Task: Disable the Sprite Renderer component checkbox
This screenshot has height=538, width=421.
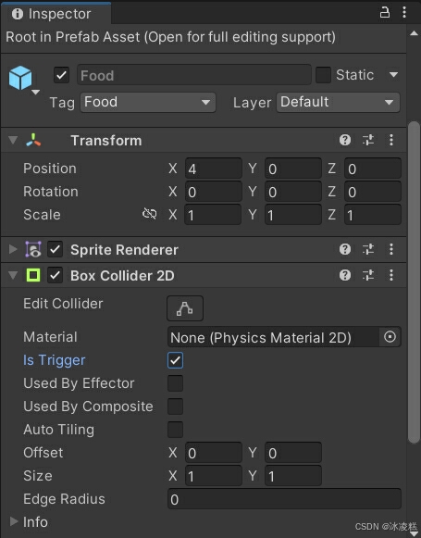Action: click(x=55, y=249)
